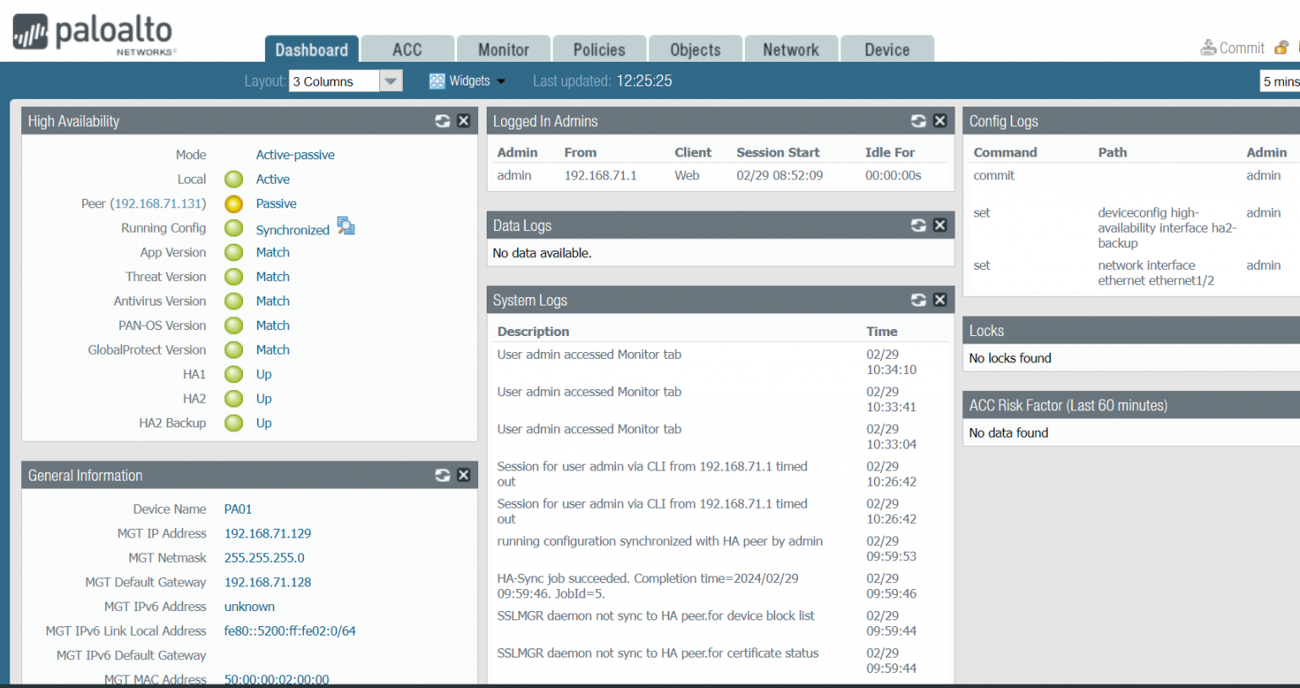Viewport: 1300px width, 688px height.
Task: Refresh the Logged In Admins widget
Action: click(x=918, y=120)
